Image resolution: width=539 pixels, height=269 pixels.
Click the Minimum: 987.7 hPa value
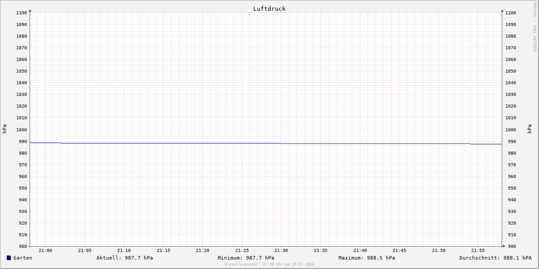pyautogui.click(x=246, y=258)
